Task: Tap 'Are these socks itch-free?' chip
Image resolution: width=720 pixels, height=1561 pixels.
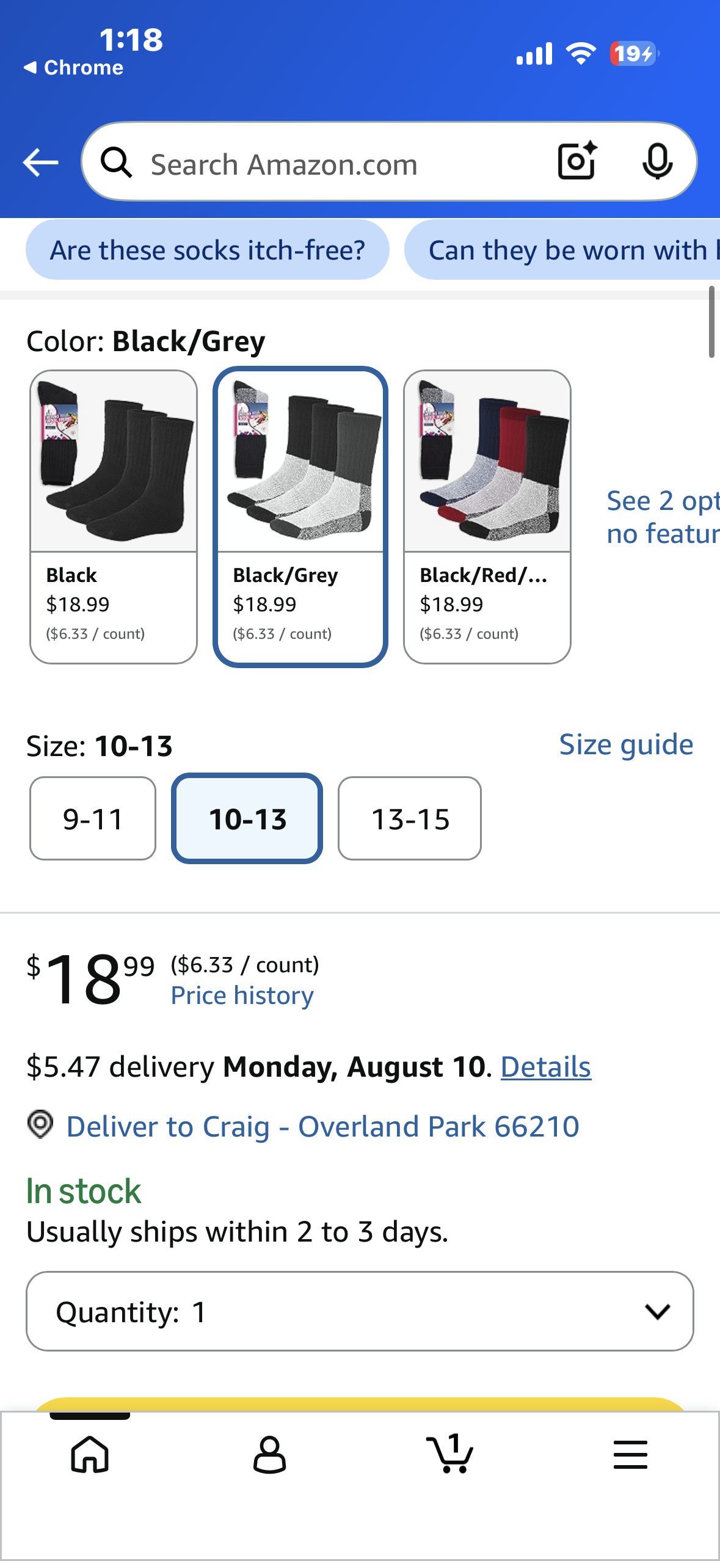Action: [208, 250]
